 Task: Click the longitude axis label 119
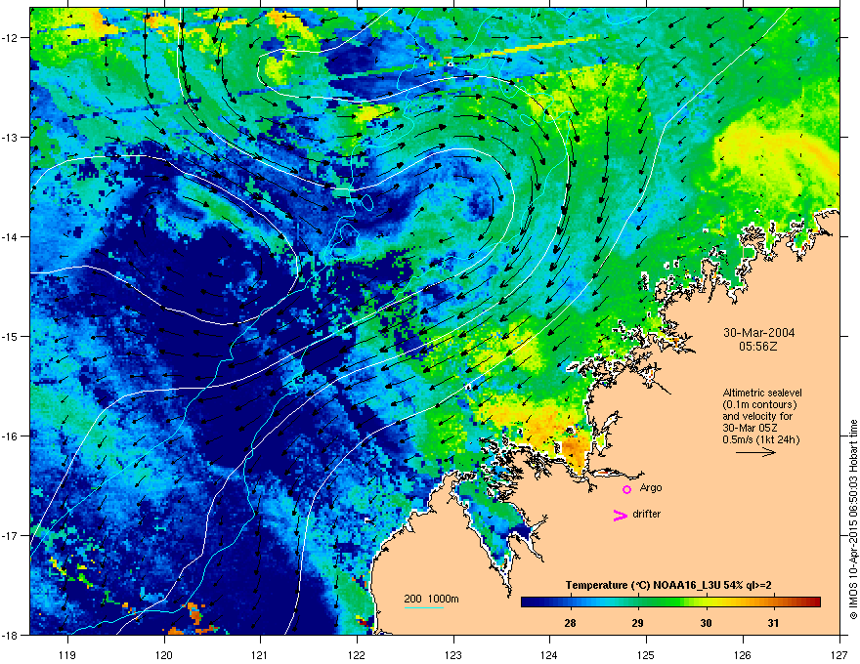coord(68,654)
